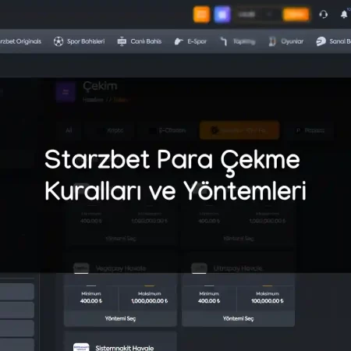Click Vegapay maximum value 1,000,000.00
Viewport: 351px width, 351px height.
pos(150,301)
